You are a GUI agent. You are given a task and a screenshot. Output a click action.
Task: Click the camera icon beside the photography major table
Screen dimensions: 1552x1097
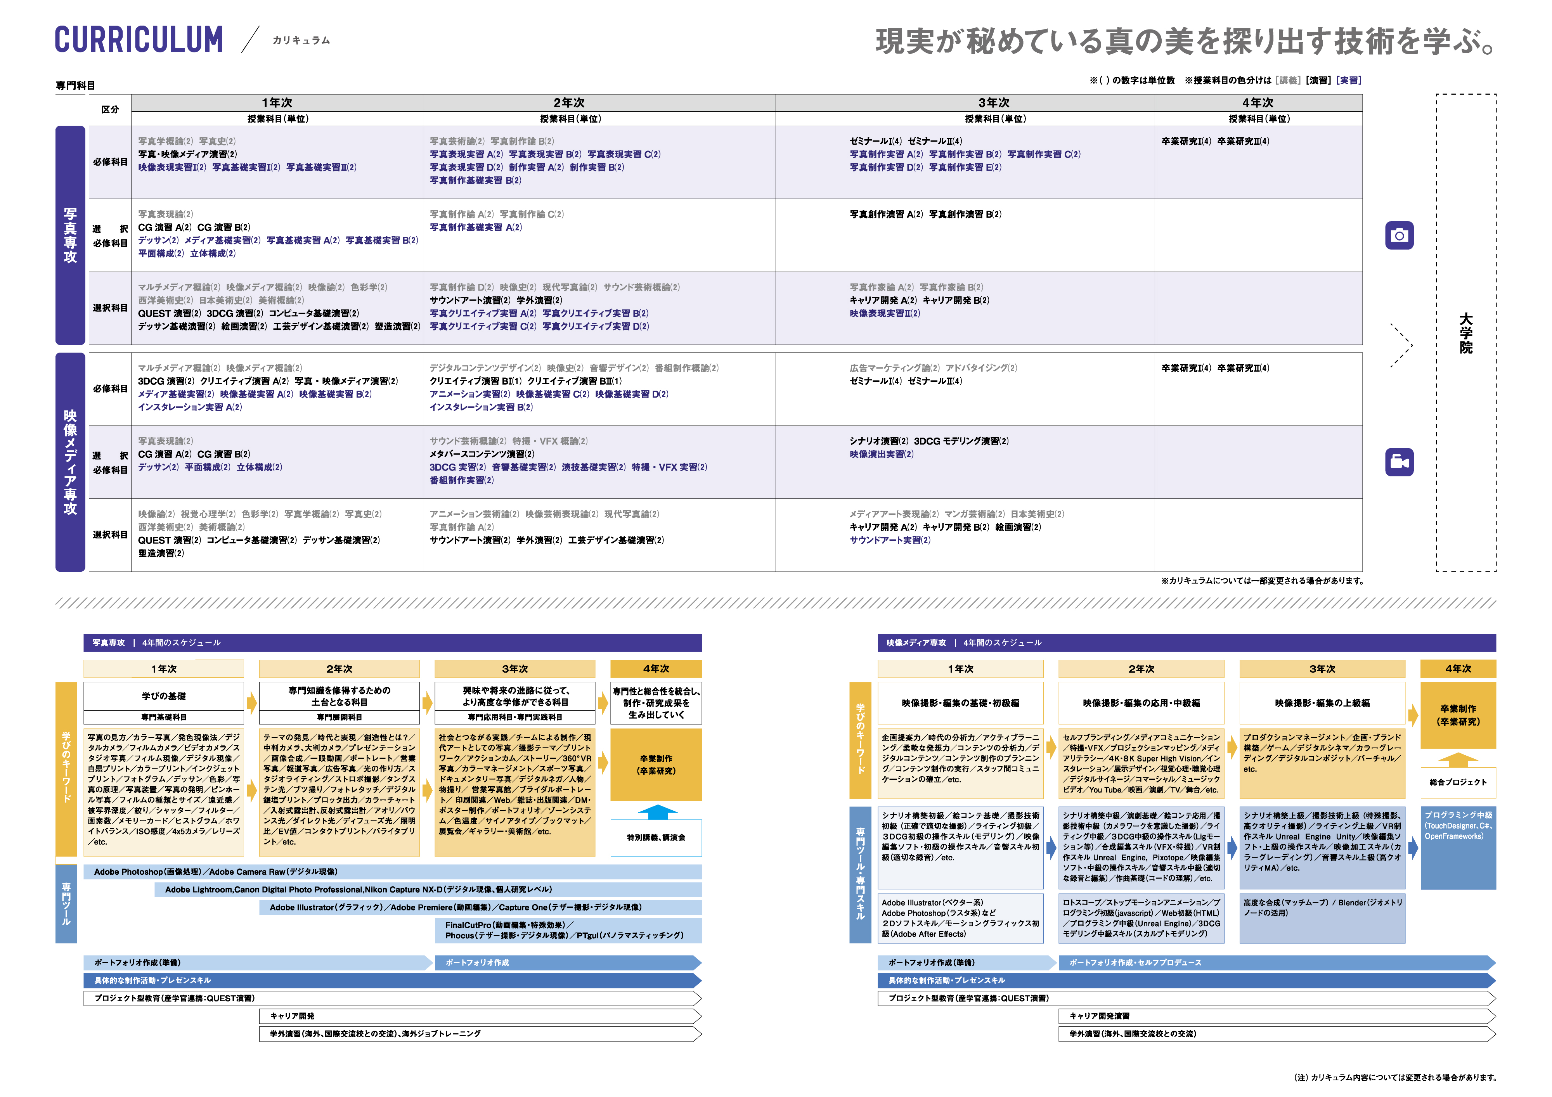1399,235
